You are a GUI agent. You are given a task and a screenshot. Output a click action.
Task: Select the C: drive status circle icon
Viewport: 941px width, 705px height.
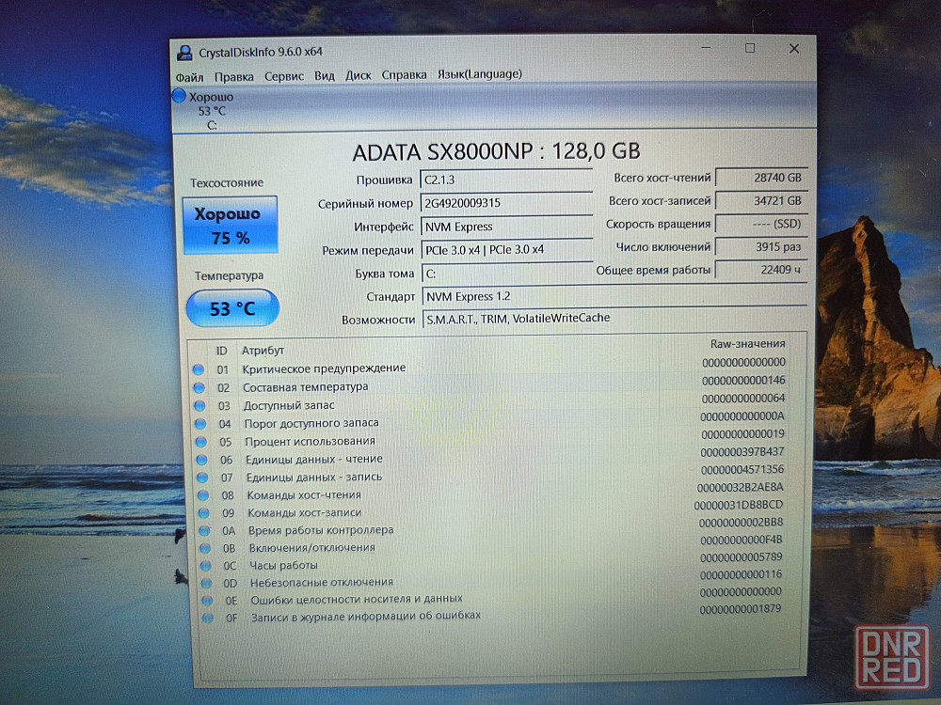(179, 96)
